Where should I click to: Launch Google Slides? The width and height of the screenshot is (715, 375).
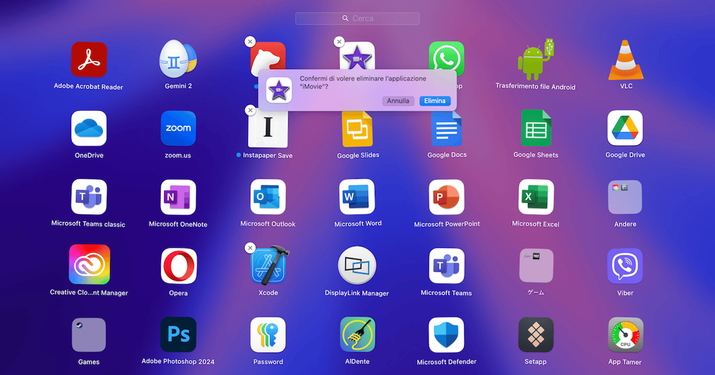pyautogui.click(x=357, y=129)
